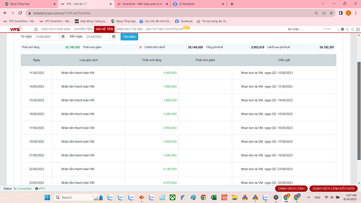Viewport: 361px width, 203px height.
Task: Reload the page with browser refresh icon
Action: click(x=20, y=13)
